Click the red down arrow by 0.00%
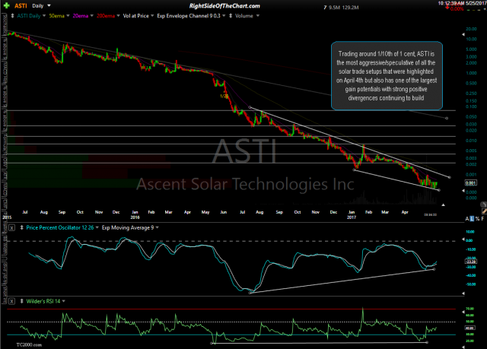This screenshot has width=487, height=349. [x=447, y=7]
